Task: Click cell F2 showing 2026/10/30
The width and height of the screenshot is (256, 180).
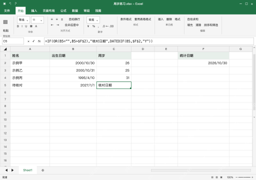Action: (x=203, y=63)
